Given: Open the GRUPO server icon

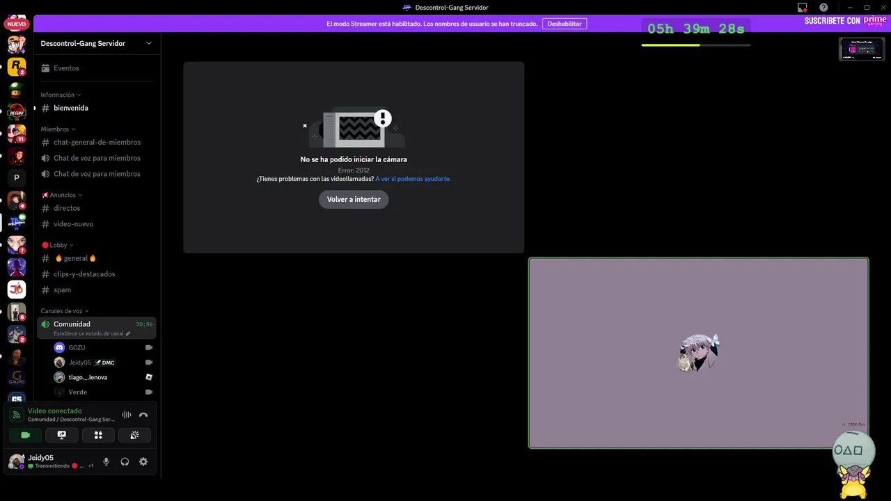Looking at the screenshot, I should point(17,378).
